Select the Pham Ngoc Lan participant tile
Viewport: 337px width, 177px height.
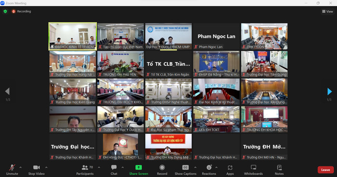217,37
